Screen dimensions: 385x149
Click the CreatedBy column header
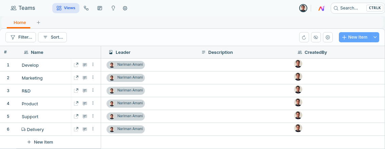click(312, 52)
